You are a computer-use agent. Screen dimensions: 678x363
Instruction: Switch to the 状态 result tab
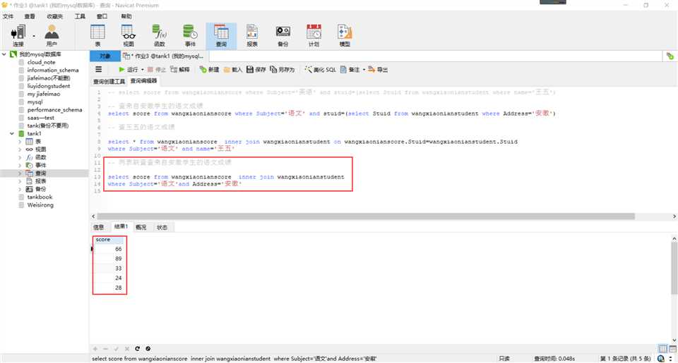coord(162,227)
